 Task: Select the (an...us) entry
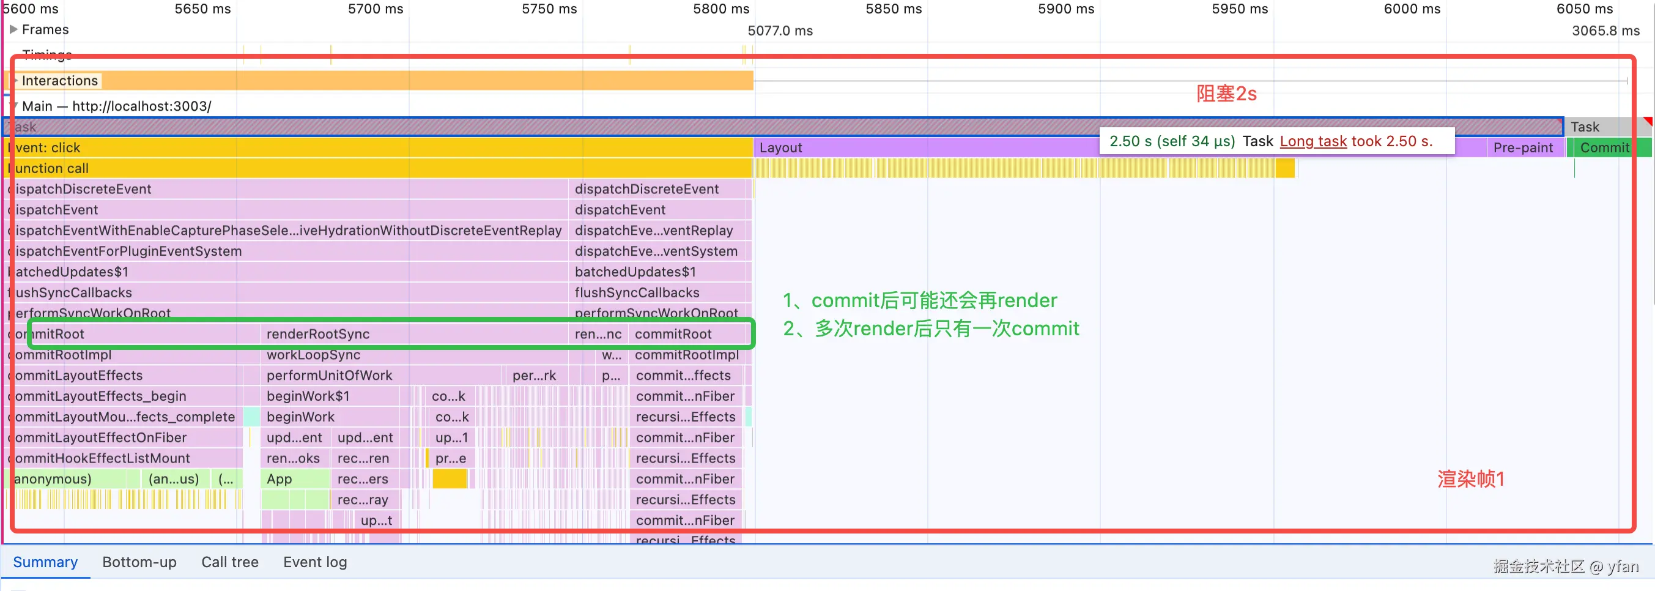click(x=174, y=479)
